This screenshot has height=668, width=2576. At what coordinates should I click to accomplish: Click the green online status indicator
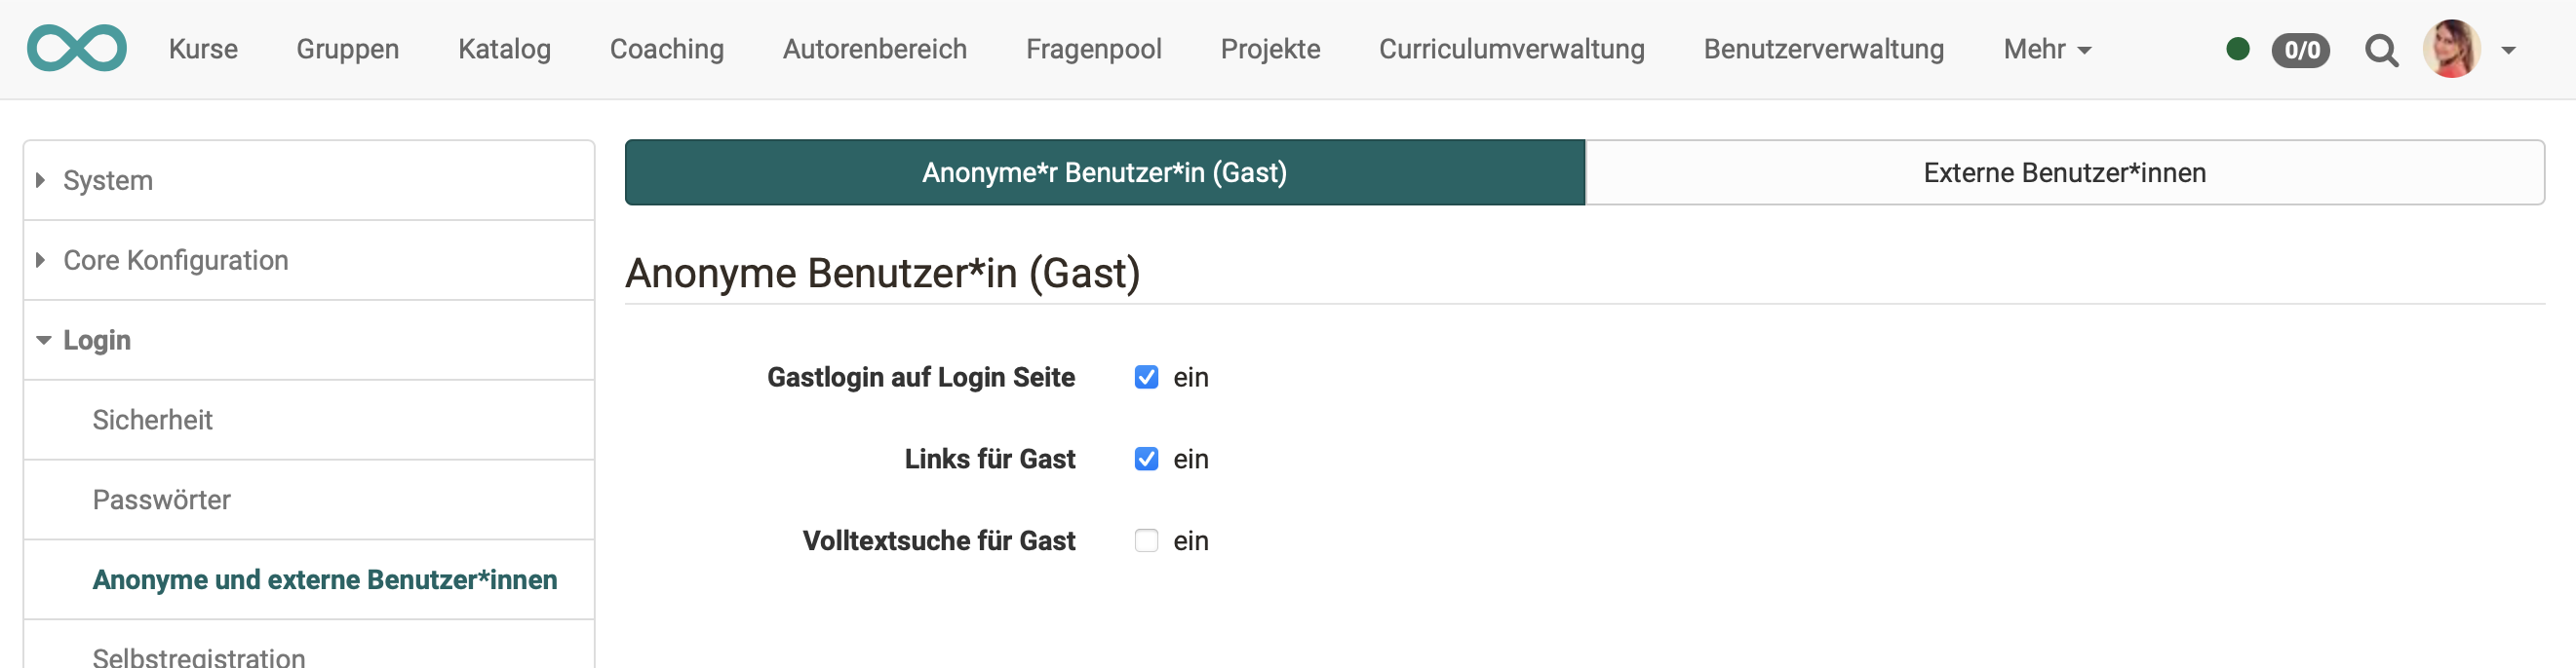[x=2240, y=48]
